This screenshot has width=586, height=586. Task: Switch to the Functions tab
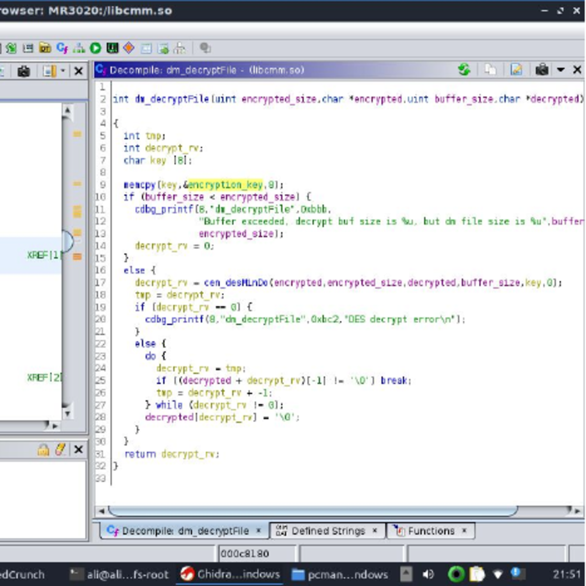coord(431,531)
